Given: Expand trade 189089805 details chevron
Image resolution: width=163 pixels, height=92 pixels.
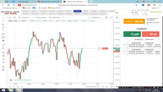Looking at the screenshot, I should 125,51.
